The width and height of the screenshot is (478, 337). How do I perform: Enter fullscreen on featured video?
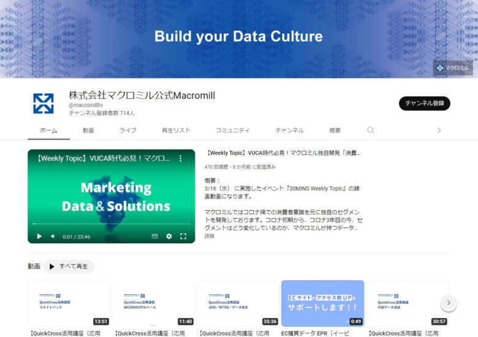coord(183,237)
